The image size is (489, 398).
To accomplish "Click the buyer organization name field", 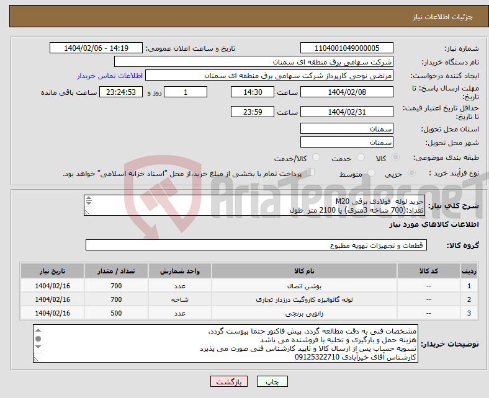I will click(x=254, y=62).
